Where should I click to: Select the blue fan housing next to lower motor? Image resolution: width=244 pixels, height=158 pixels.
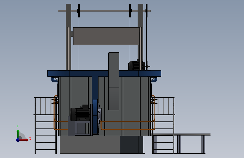[x=95, y=117]
